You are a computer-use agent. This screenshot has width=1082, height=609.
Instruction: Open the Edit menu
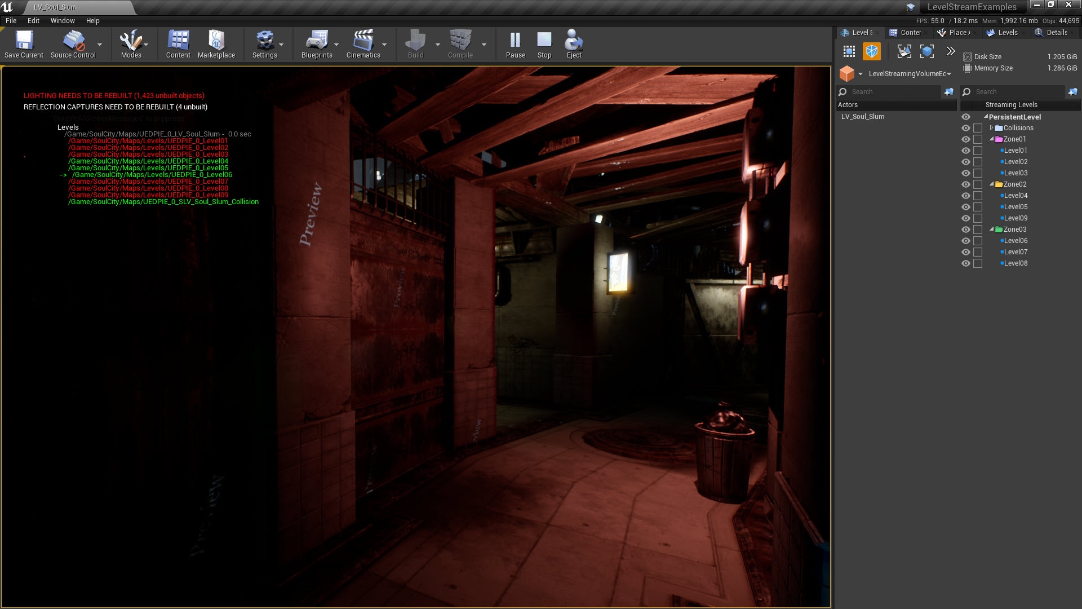pyautogui.click(x=33, y=21)
